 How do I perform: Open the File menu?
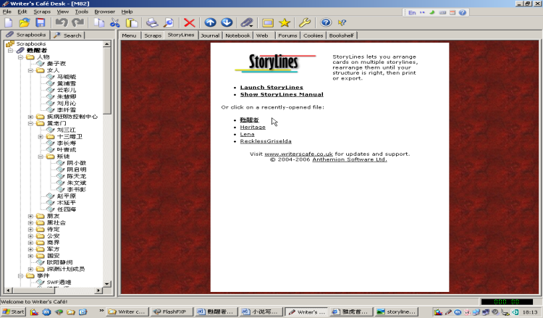pyautogui.click(x=7, y=12)
